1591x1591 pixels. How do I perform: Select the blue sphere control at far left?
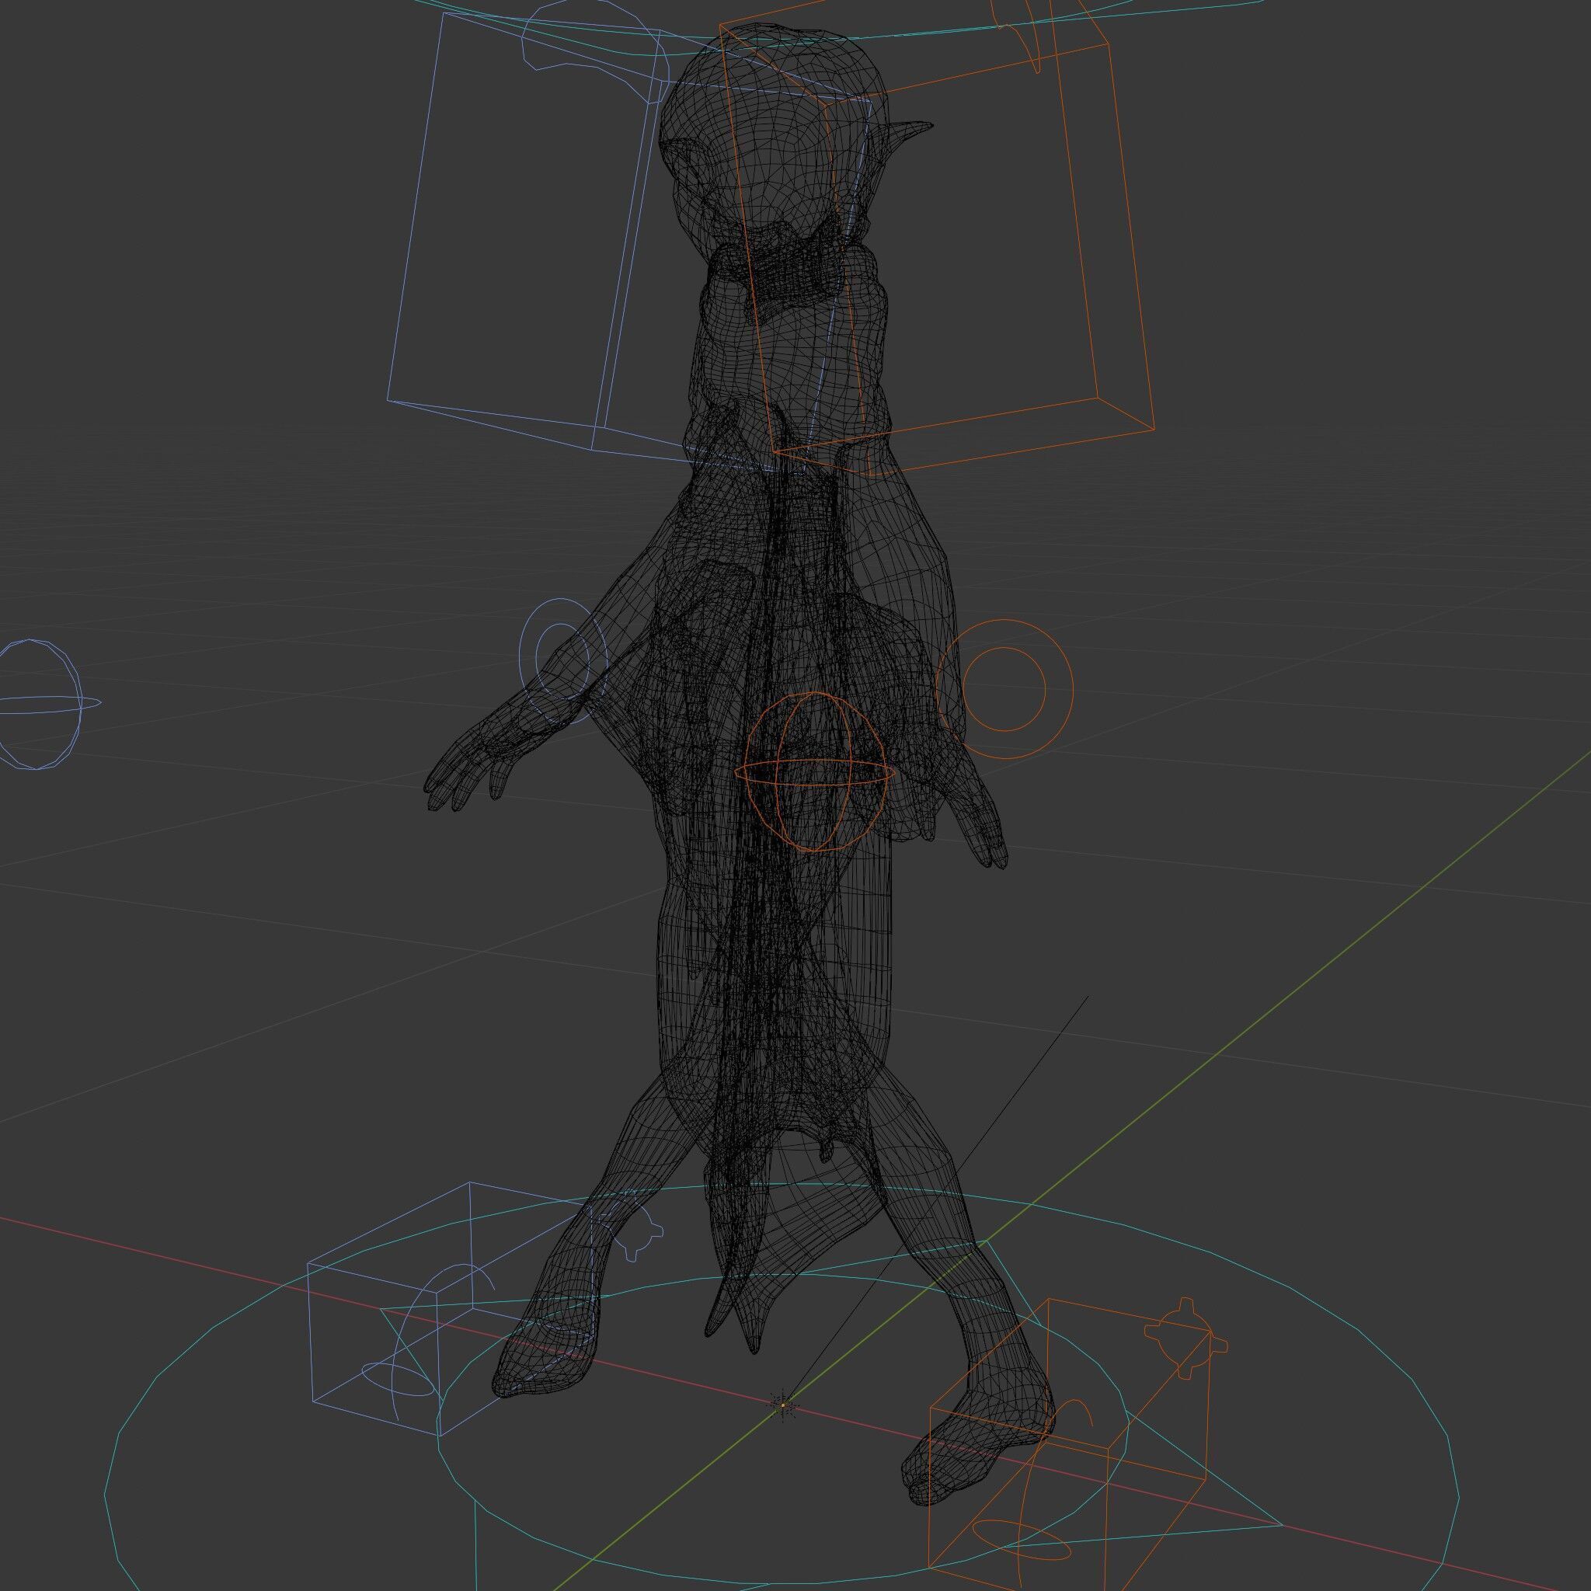tap(40, 704)
